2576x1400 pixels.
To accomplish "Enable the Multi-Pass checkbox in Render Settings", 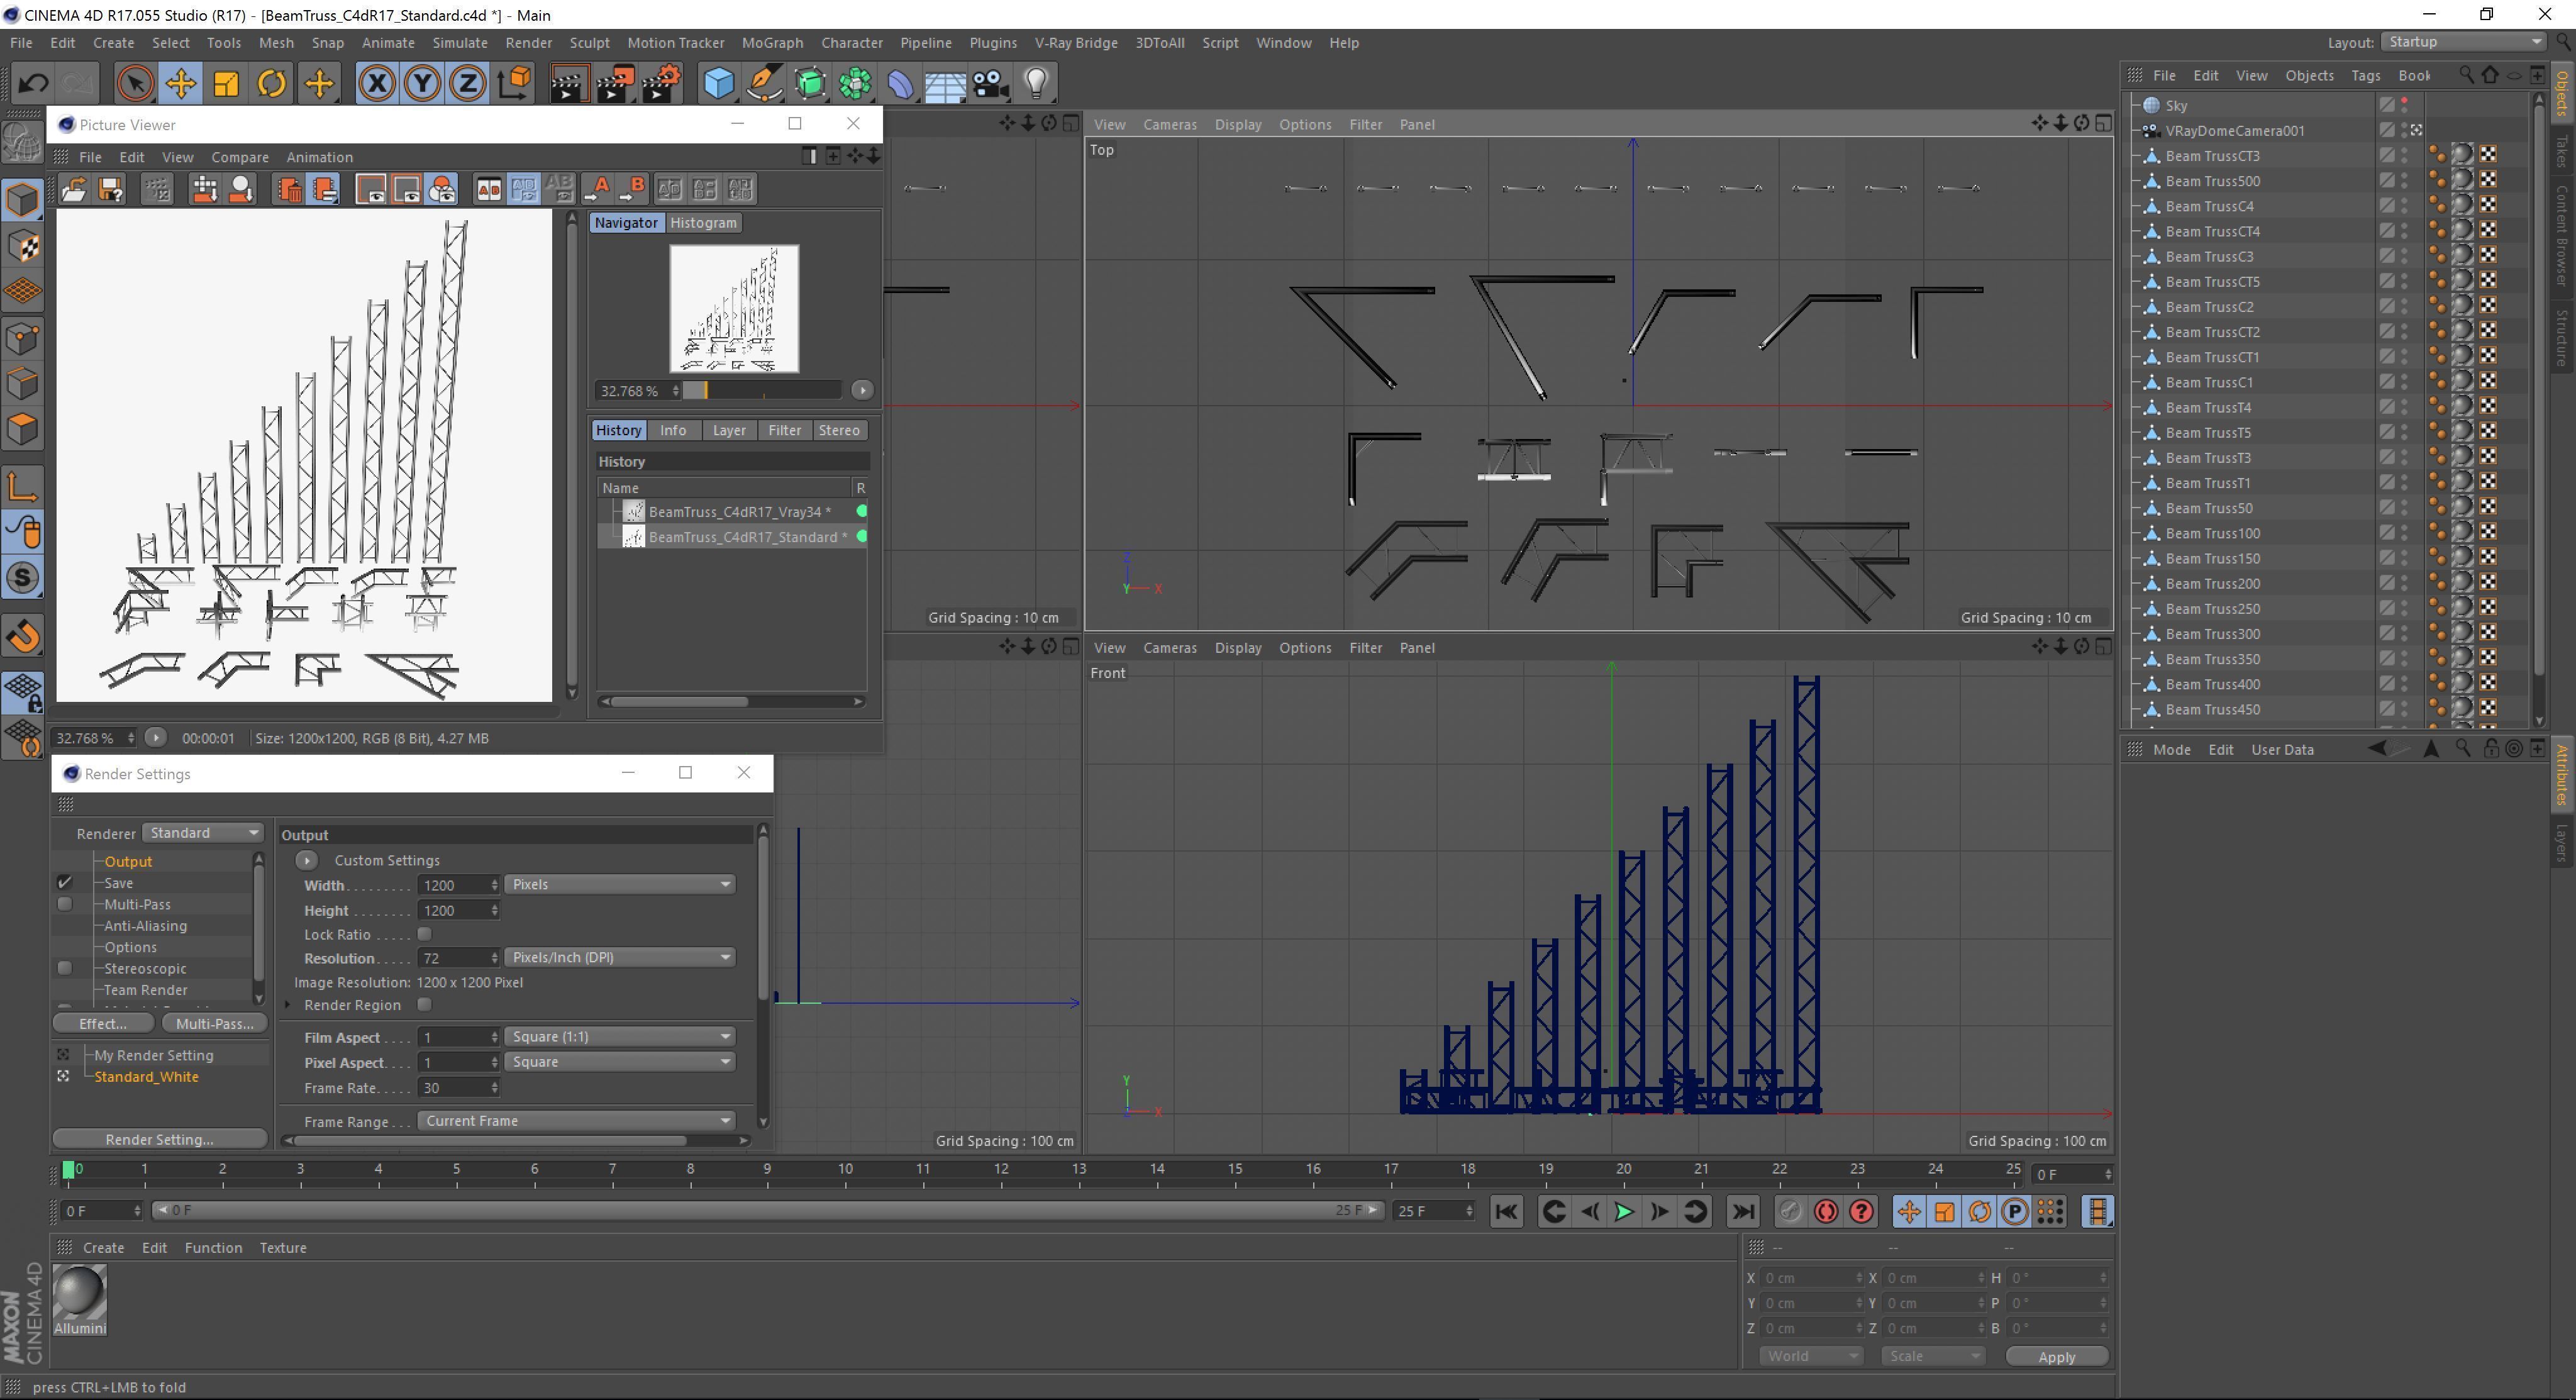I will [x=65, y=904].
